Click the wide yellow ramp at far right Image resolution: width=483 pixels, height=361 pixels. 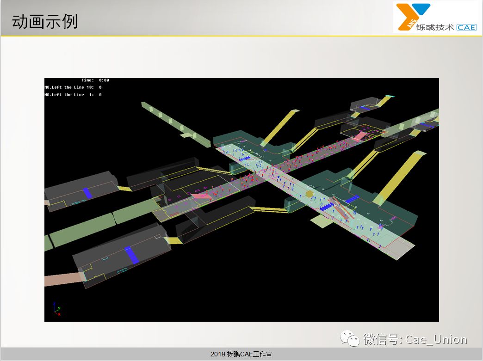pos(400,176)
